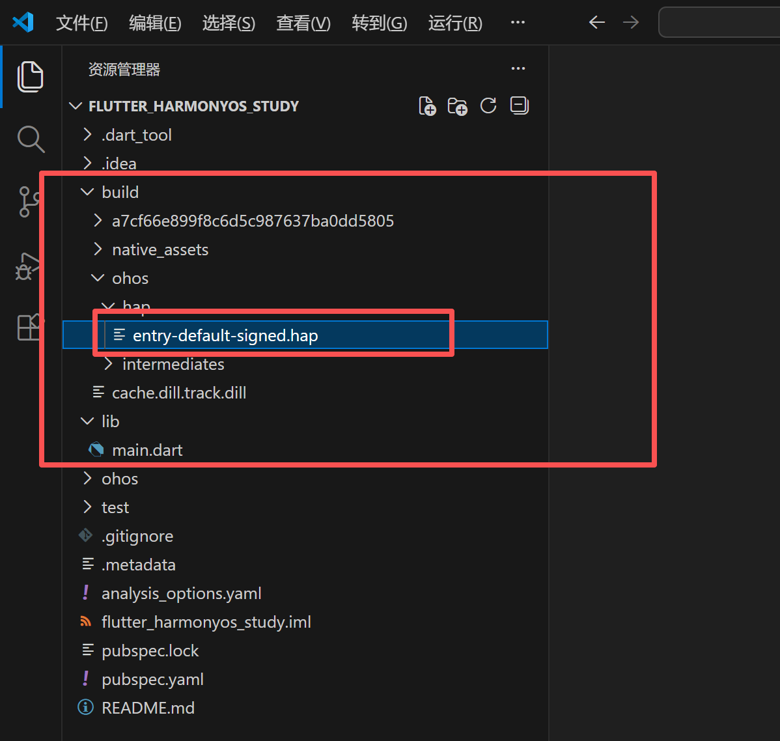
Task: Create a new file in explorer
Action: pyautogui.click(x=427, y=106)
